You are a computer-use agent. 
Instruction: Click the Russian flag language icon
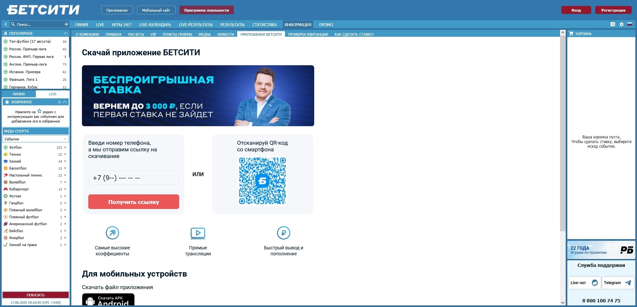[629, 25]
